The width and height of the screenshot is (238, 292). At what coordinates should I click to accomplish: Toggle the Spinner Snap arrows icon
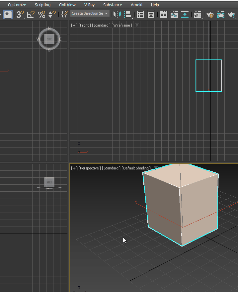(x=52, y=15)
